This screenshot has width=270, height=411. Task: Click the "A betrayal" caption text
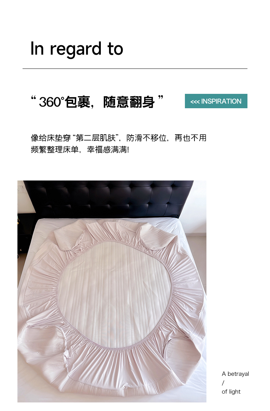(x=235, y=374)
